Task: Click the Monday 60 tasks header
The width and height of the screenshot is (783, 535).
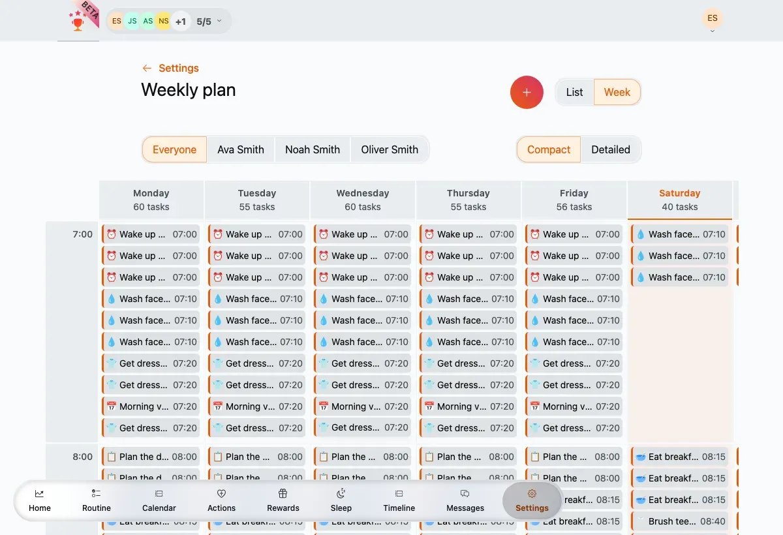Action: pyautogui.click(x=151, y=200)
